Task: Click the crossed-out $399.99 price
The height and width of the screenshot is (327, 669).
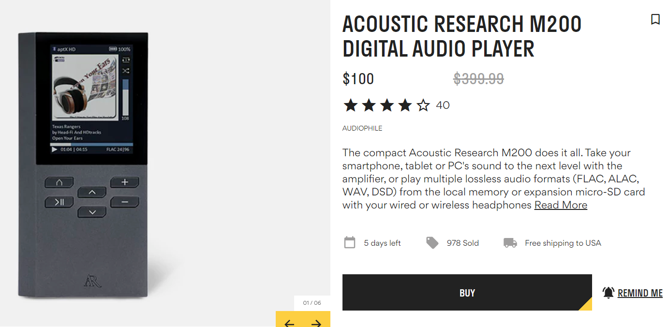Action: click(x=478, y=79)
